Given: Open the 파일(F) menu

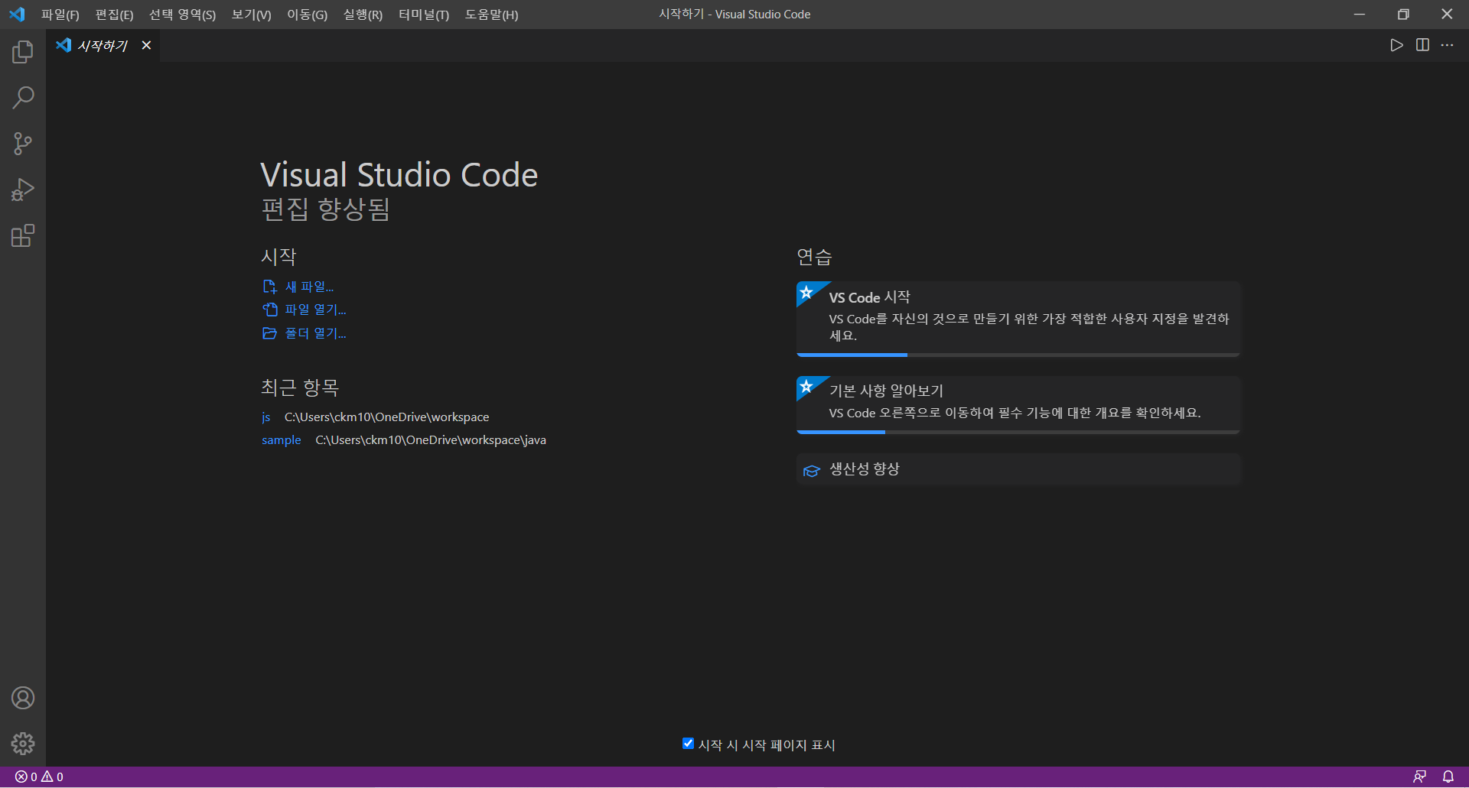Looking at the screenshot, I should tap(60, 15).
